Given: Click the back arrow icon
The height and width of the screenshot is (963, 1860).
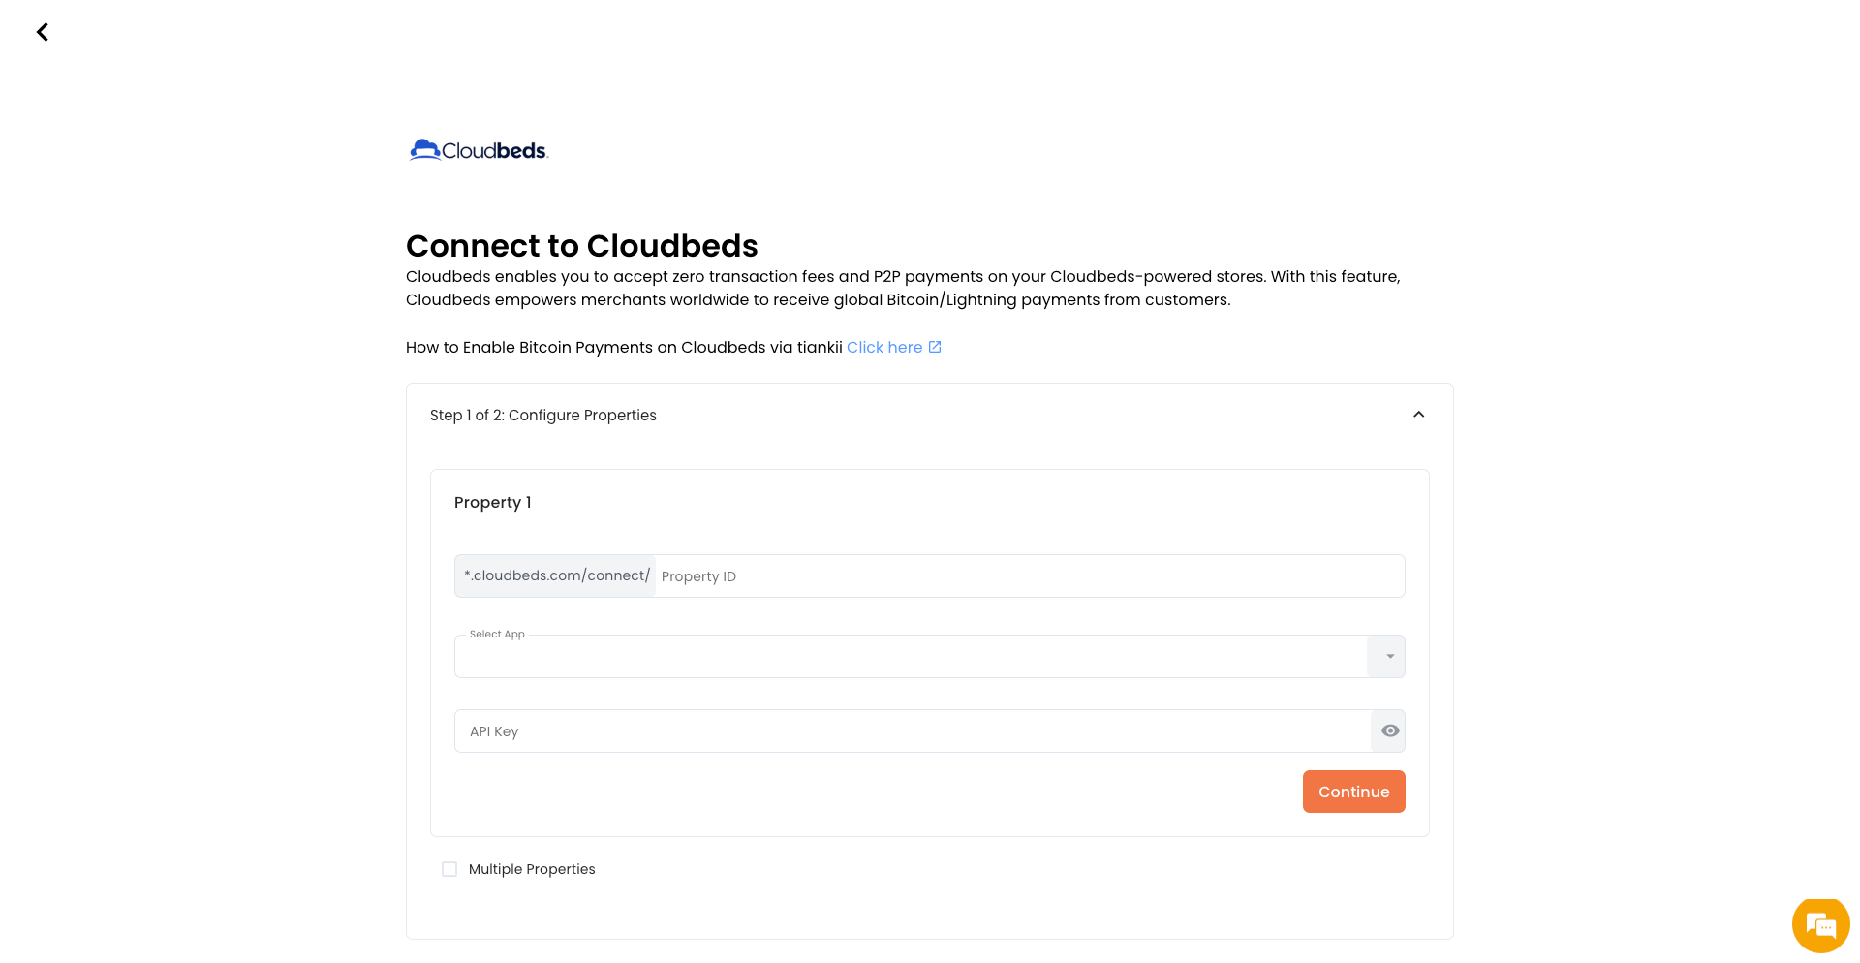Looking at the screenshot, I should click(x=43, y=33).
